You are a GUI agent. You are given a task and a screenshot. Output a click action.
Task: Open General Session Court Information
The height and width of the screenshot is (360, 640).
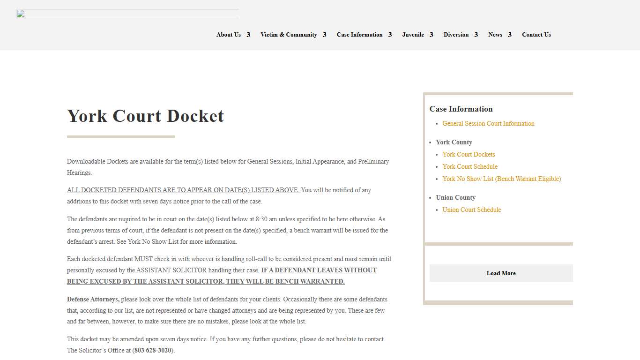tap(488, 123)
